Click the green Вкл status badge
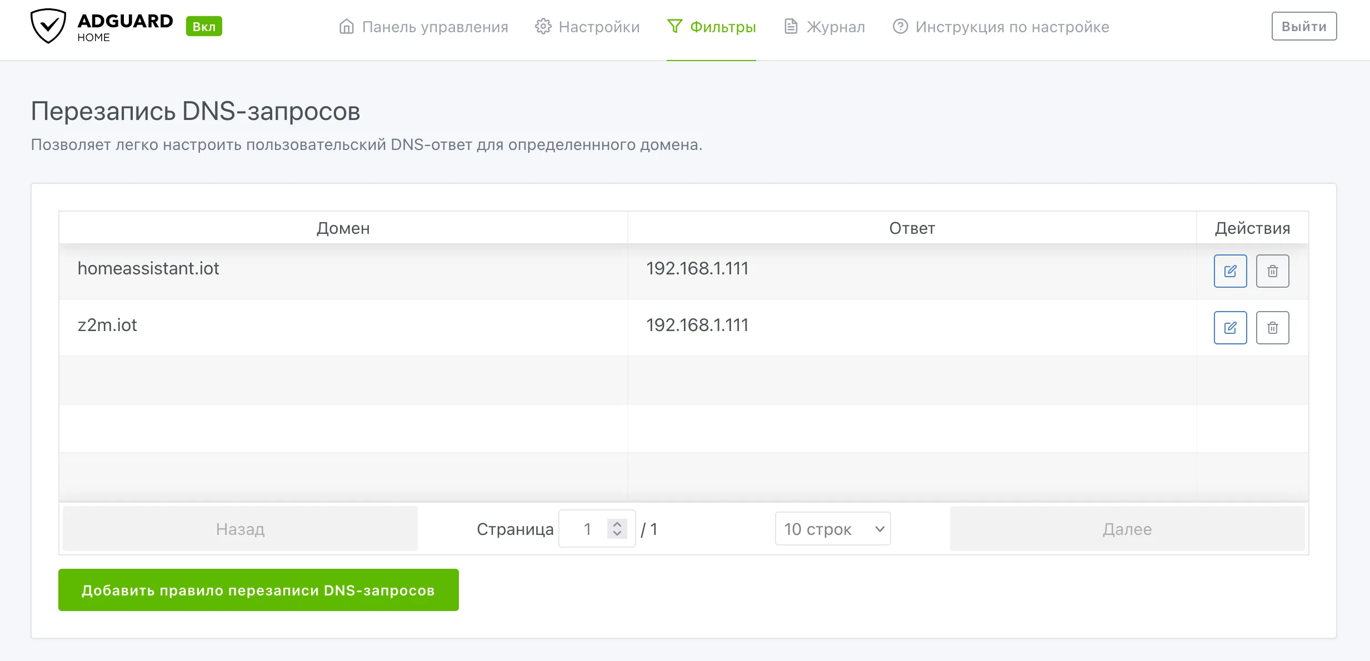The image size is (1370, 661). [204, 27]
